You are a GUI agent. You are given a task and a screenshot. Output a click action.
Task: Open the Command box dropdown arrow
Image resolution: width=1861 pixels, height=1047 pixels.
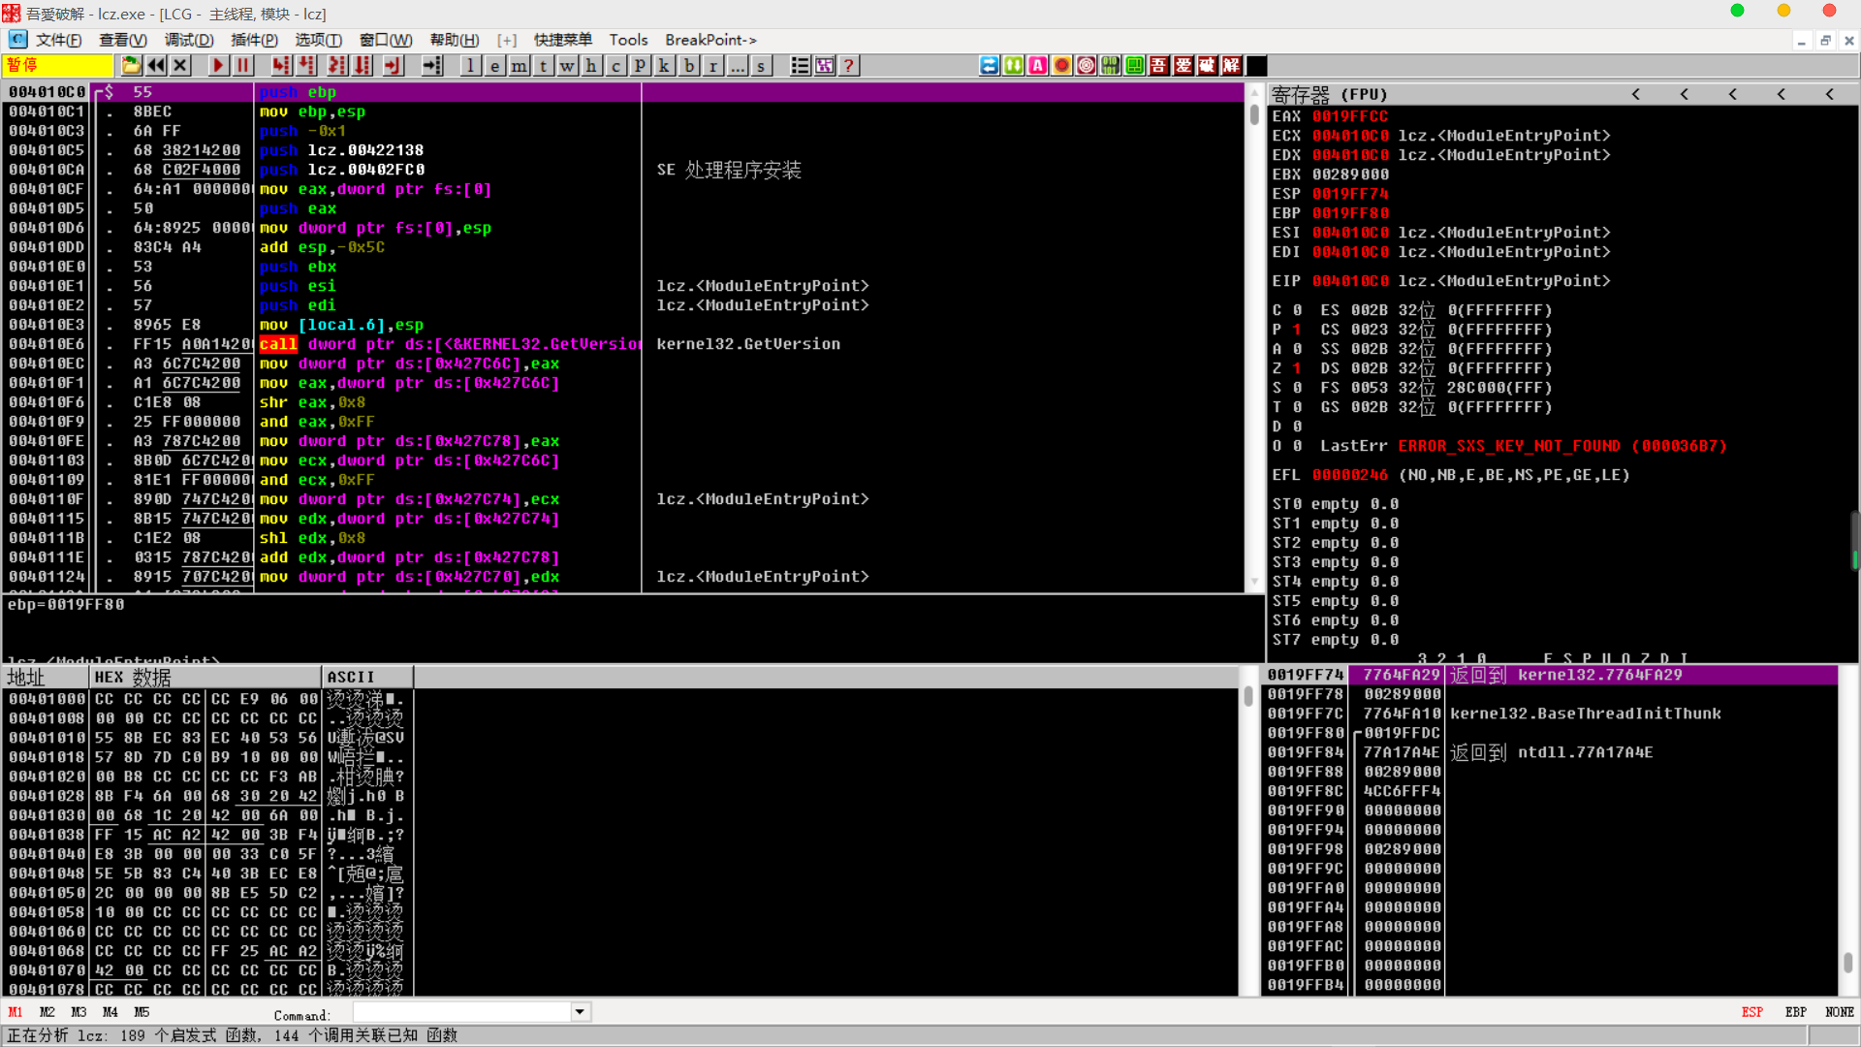click(580, 1012)
